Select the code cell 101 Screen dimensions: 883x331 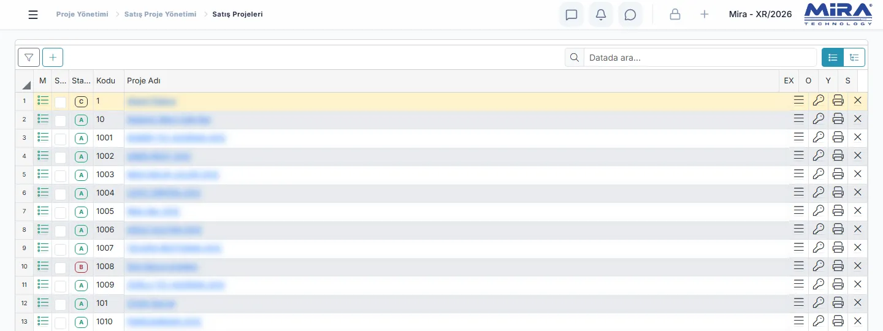coord(109,303)
